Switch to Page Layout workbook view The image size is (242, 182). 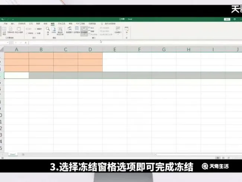[x=11, y=30]
